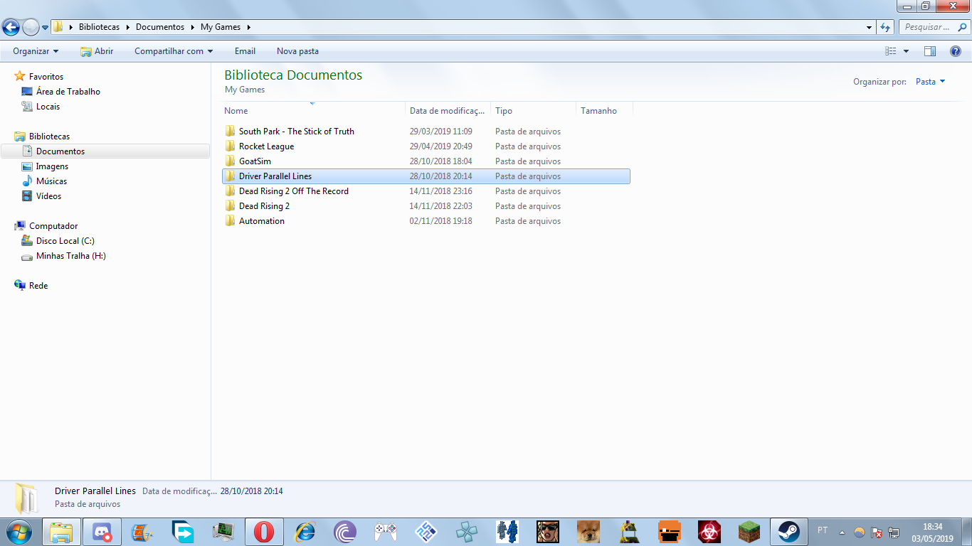This screenshot has height=546, width=972.
Task: Open Vídeos library in navigation pane
Action: tap(48, 196)
